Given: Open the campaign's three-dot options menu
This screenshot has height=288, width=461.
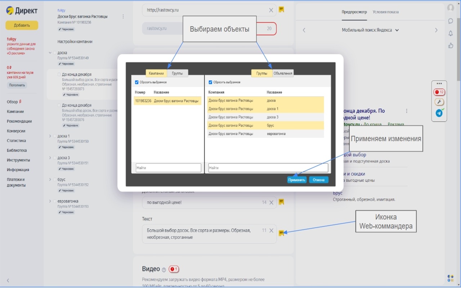Looking at the screenshot, I should [123, 17].
